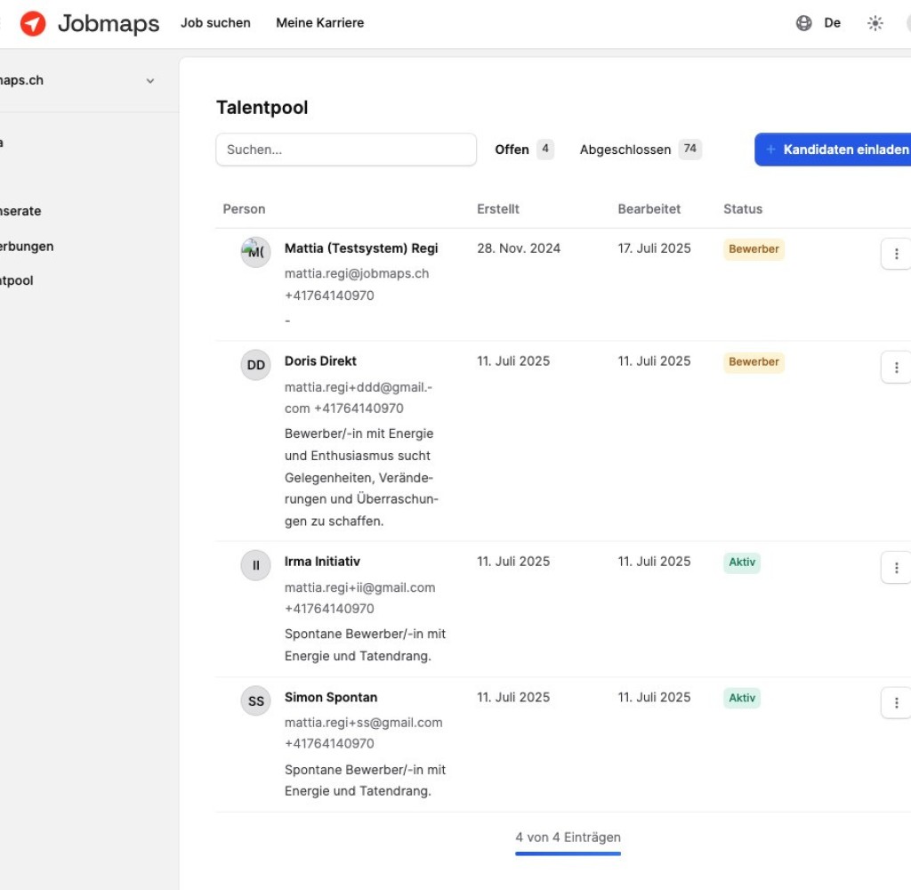Sort by the Erstellt column header

[x=497, y=209]
